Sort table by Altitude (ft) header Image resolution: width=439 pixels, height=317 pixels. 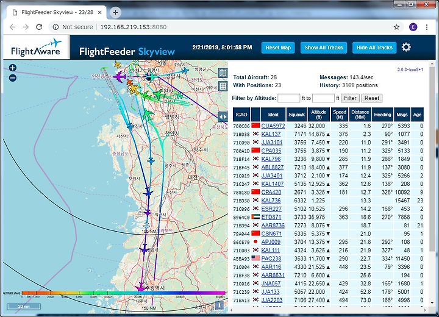click(319, 115)
